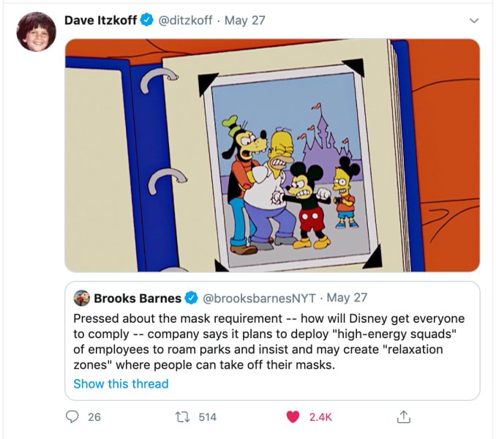The width and height of the screenshot is (496, 439).
Task: Click the Brooks Barnes display name
Action: pyautogui.click(x=137, y=298)
